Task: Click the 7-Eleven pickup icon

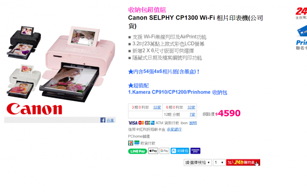Action: coord(130,143)
